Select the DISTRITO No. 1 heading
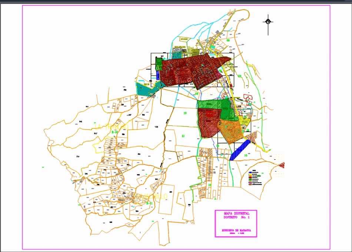Viewport: 352px width, 252px height. 236,217
